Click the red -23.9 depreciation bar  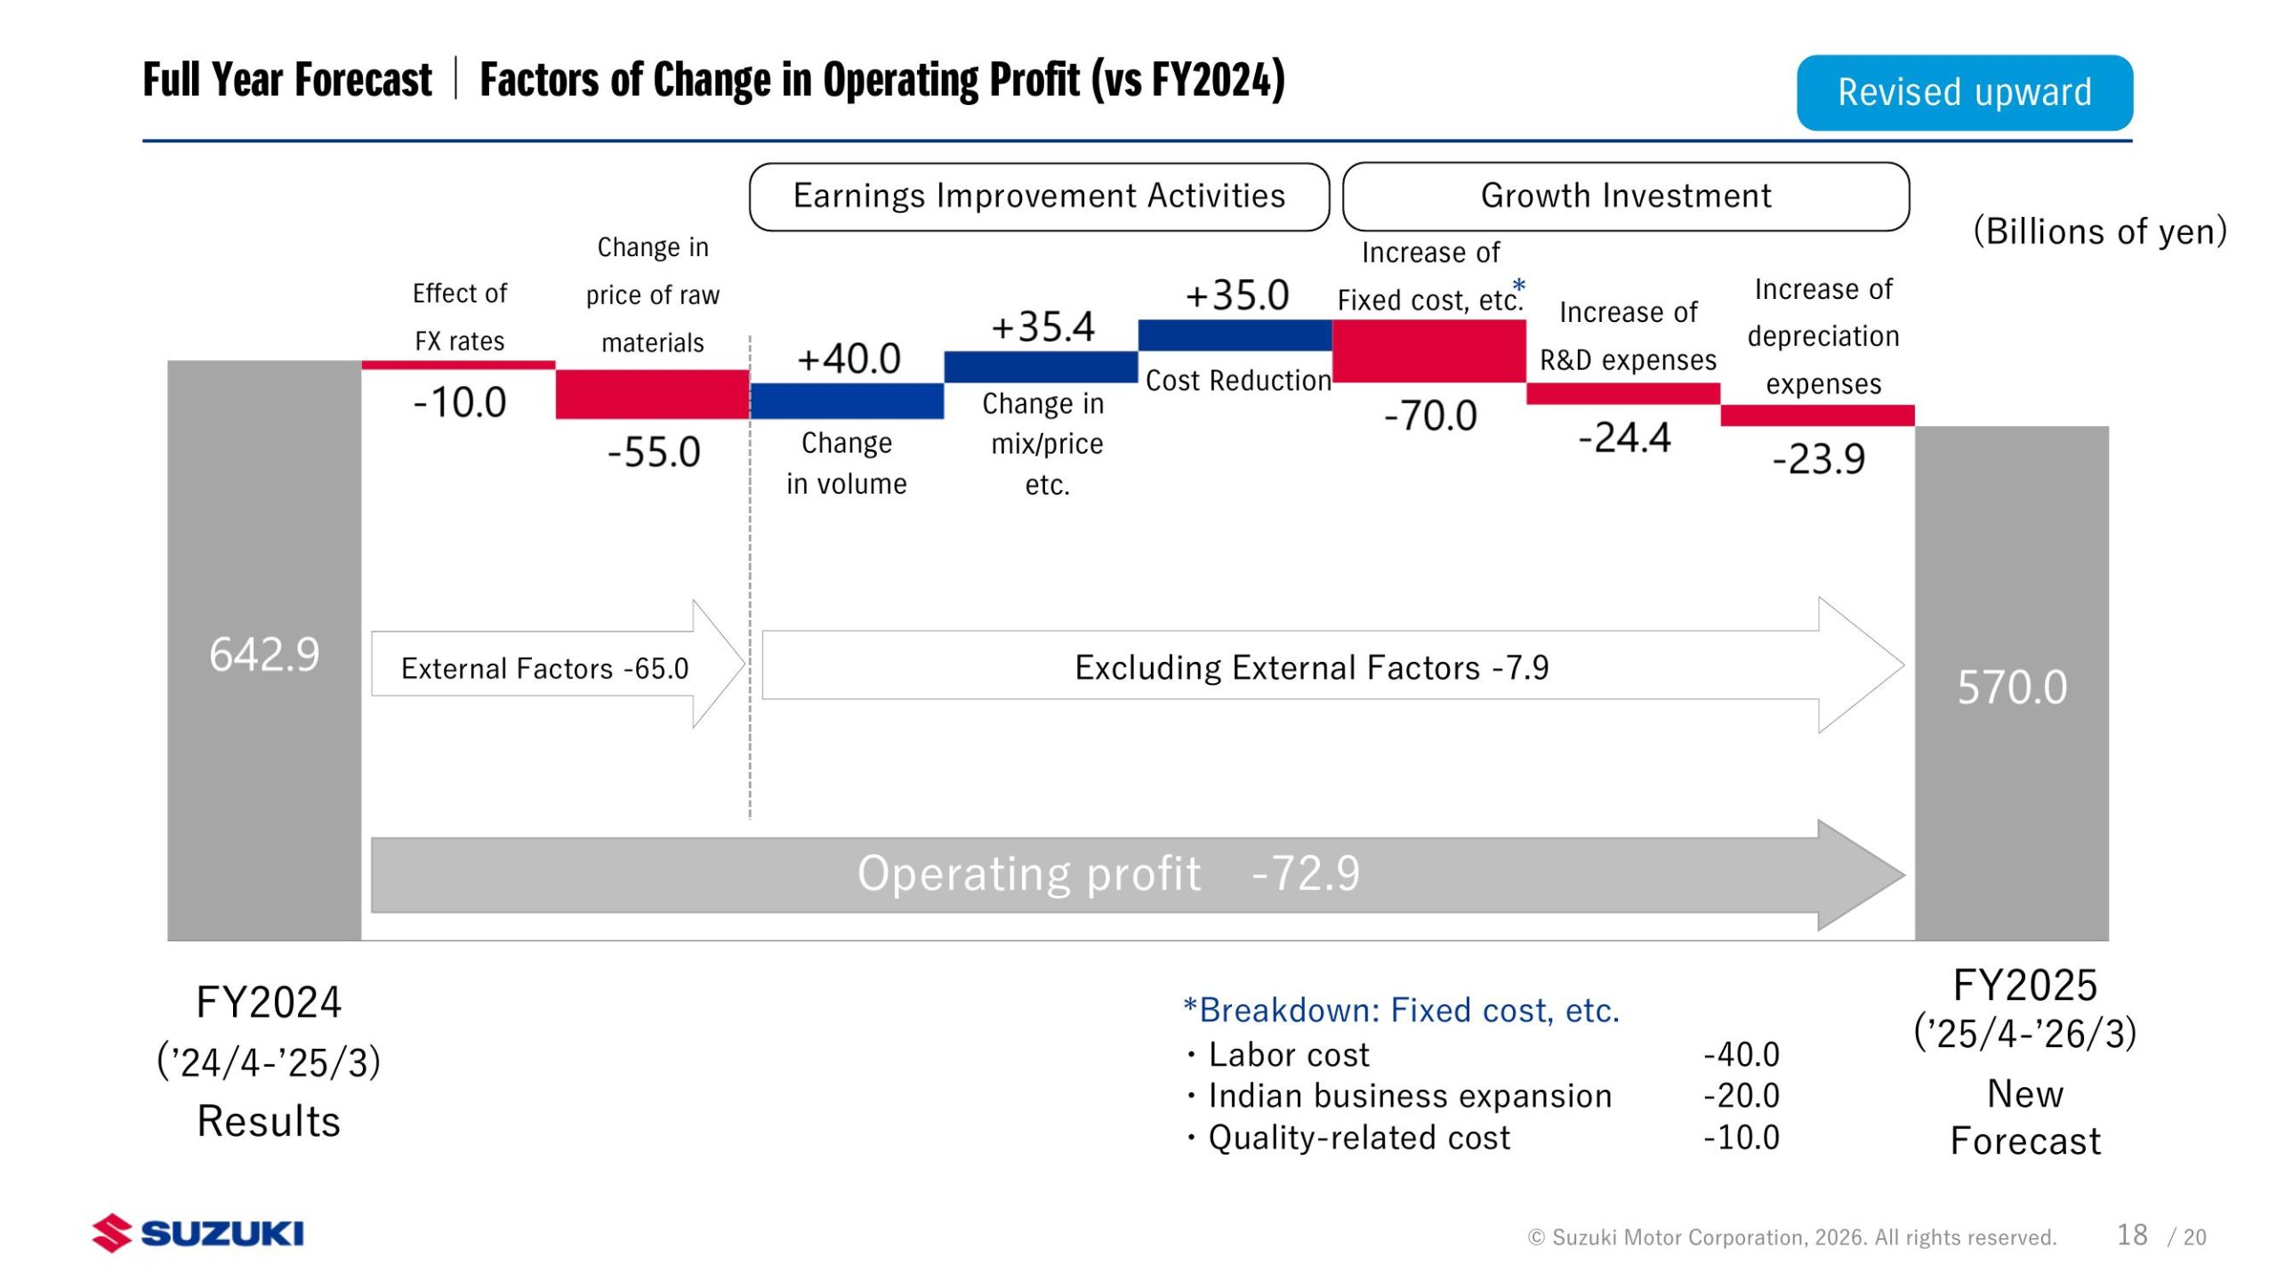point(1816,415)
